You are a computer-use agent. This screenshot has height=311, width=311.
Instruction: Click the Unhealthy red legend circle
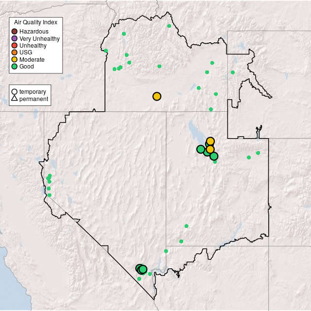pyautogui.click(x=15, y=46)
